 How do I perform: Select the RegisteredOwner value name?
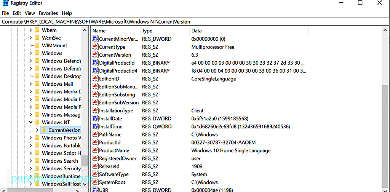pyautogui.click(x=118, y=158)
